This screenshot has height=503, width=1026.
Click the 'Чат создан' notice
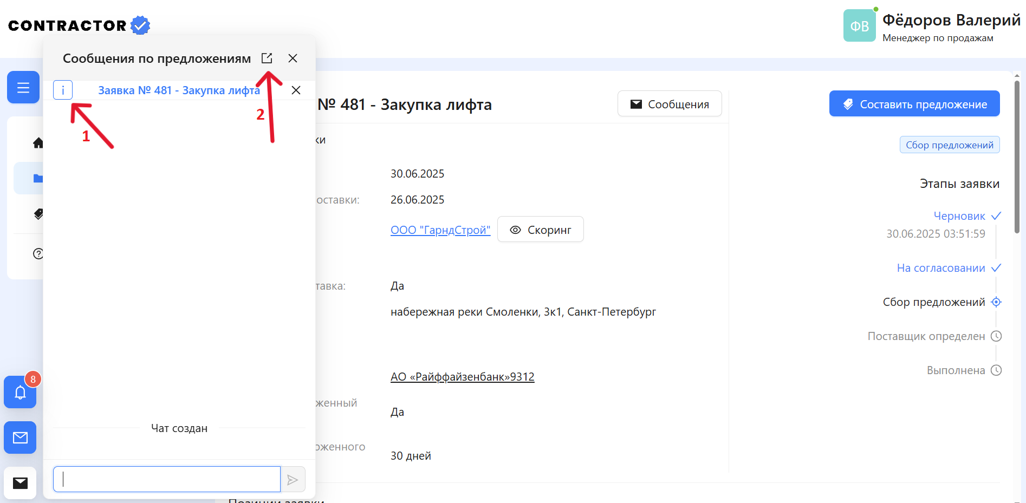tap(179, 428)
